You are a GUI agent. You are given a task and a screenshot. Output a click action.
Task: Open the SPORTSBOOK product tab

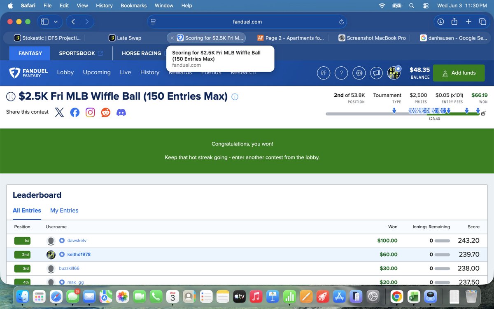tap(81, 53)
